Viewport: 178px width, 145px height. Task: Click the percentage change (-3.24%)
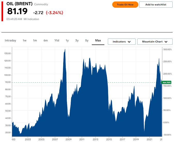click(54, 13)
